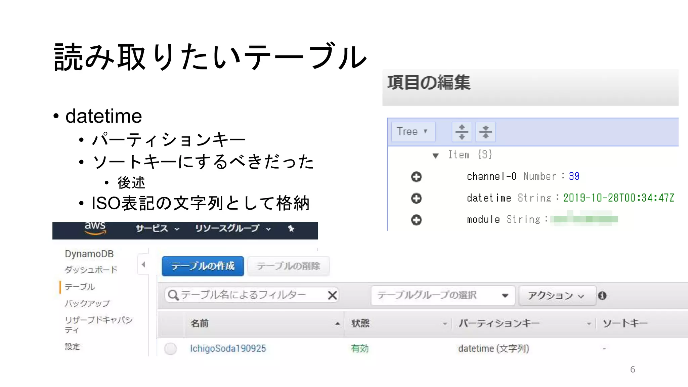This screenshot has width=688, height=387.
Task: Click the magnifier icon in table filter
Action: [x=173, y=295]
